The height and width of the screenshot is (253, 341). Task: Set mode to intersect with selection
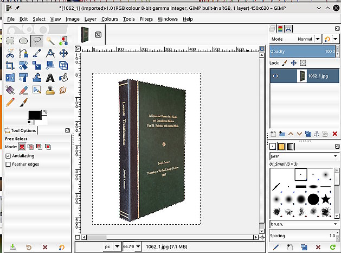[48, 147]
